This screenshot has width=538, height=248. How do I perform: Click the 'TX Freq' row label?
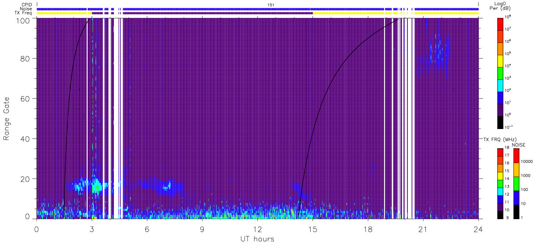[x=24, y=13]
